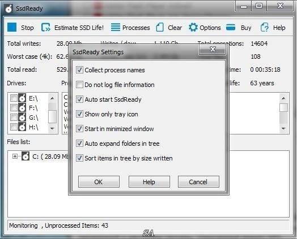This screenshot has height=239, width=297.
Task: Click the Help toolbar label
Action: click(279, 28)
